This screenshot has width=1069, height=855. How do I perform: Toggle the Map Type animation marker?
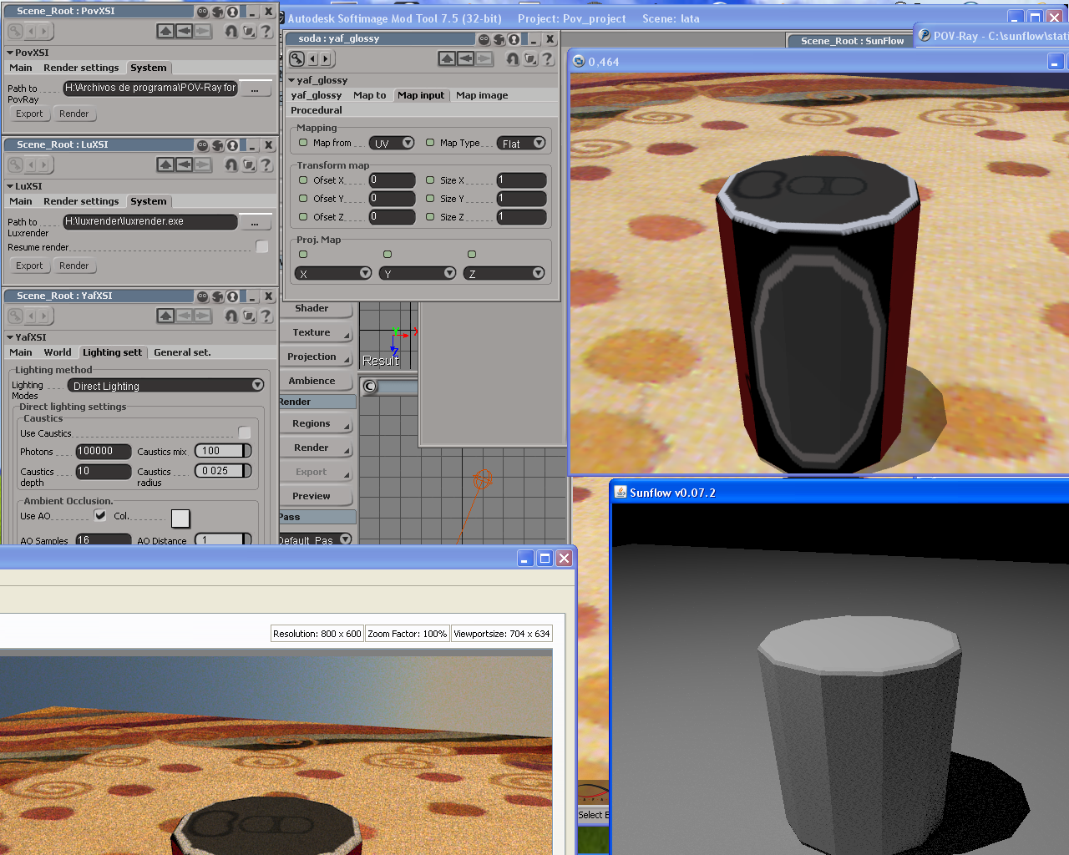(430, 143)
